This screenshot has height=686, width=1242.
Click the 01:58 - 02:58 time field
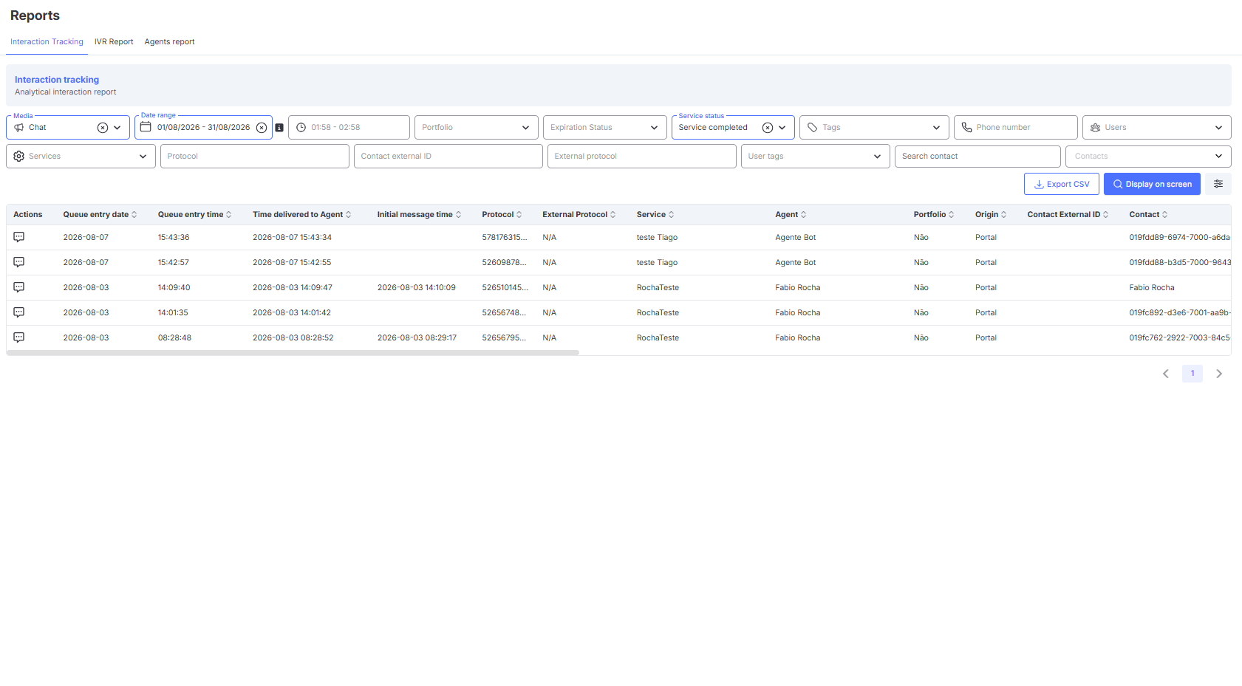click(x=349, y=127)
